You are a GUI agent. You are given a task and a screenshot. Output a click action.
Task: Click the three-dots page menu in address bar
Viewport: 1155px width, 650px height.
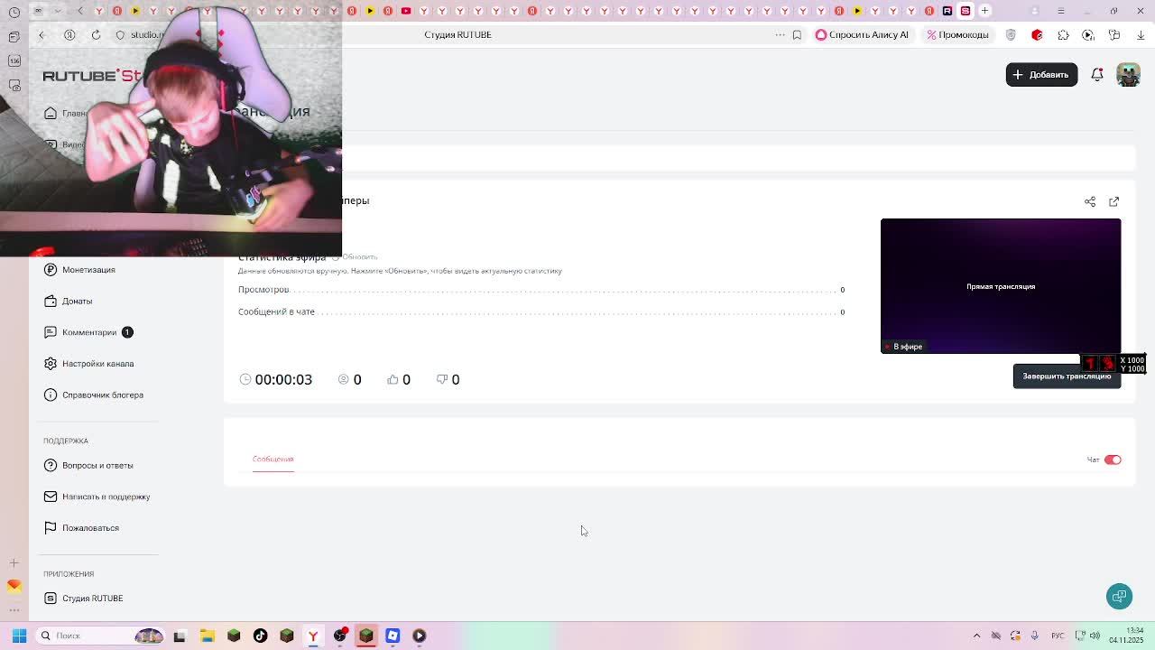780,35
